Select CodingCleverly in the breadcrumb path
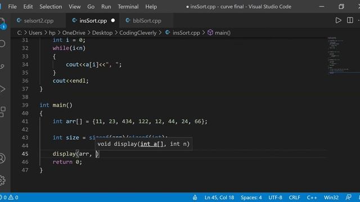The height and width of the screenshot is (202, 360). click(138, 33)
